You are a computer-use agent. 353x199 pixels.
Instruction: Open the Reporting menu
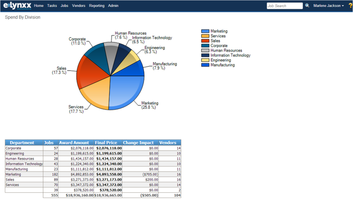pyautogui.click(x=97, y=6)
